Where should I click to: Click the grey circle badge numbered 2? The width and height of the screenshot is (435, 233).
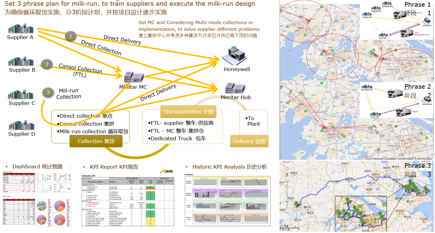coord(47,64)
